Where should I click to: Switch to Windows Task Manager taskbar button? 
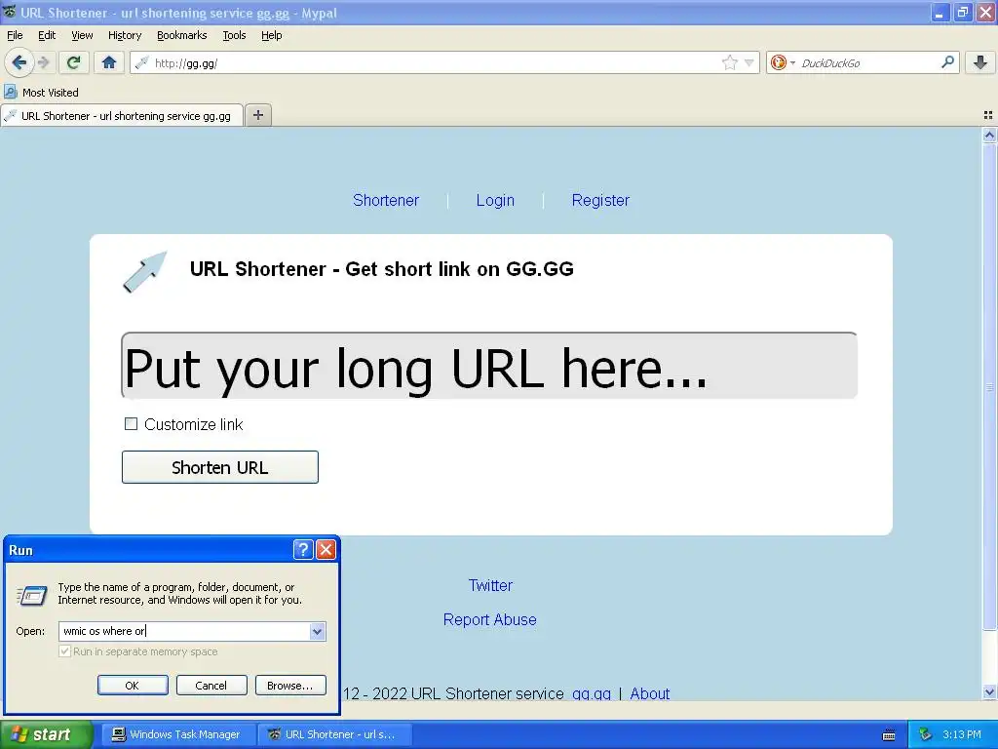pos(177,734)
